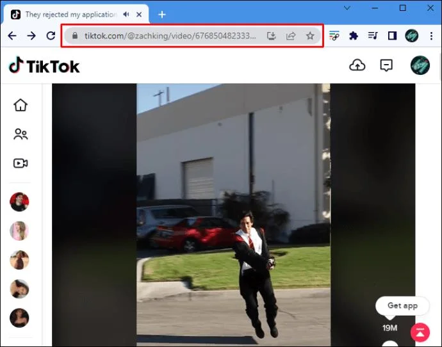Image resolution: width=442 pixels, height=347 pixels.
Task: Open the account avatar with red background
Action: pos(19,202)
